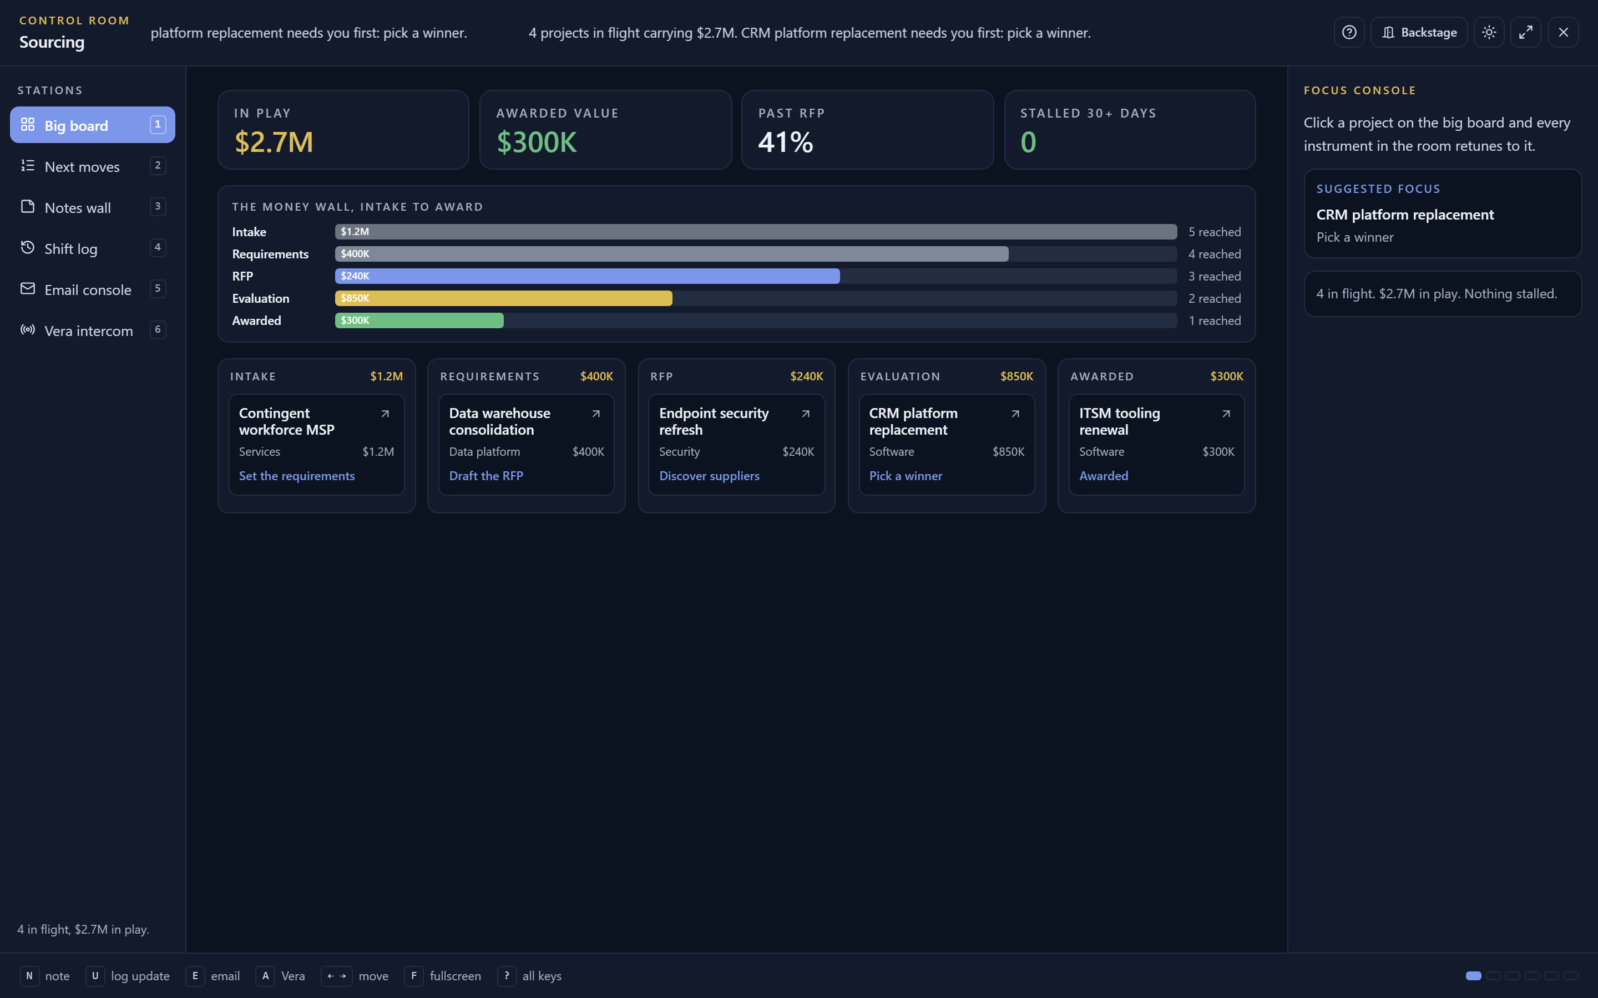Toggle the light theme sun icon
Image resolution: width=1598 pixels, height=998 pixels.
point(1489,32)
